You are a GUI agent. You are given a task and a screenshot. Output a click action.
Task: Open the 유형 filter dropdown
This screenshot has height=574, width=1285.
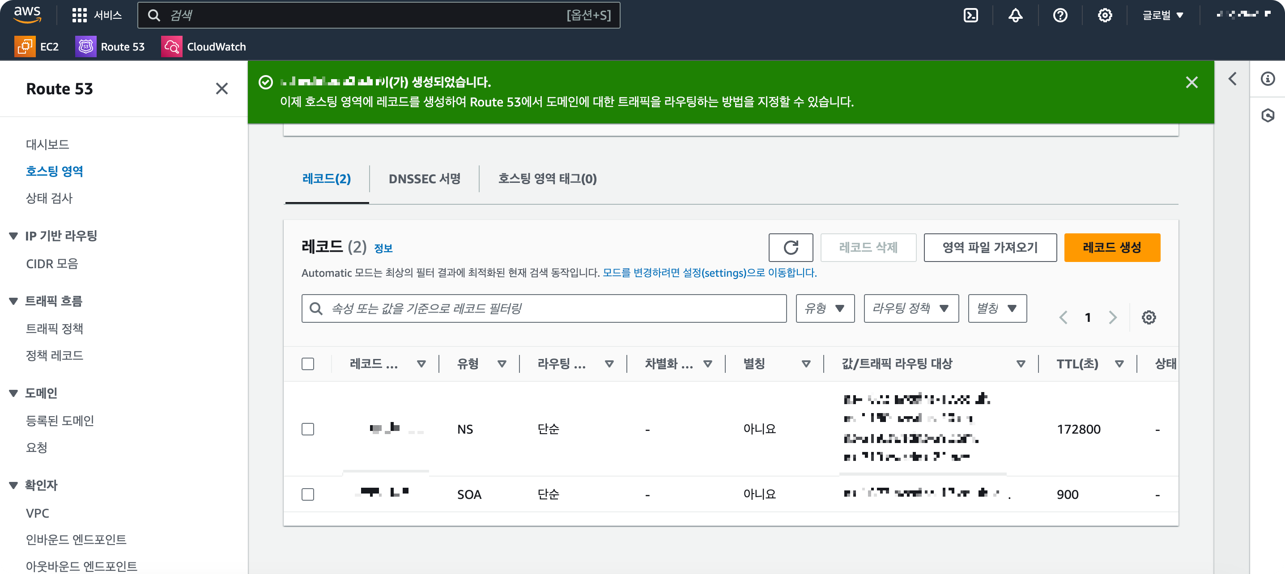[825, 308]
